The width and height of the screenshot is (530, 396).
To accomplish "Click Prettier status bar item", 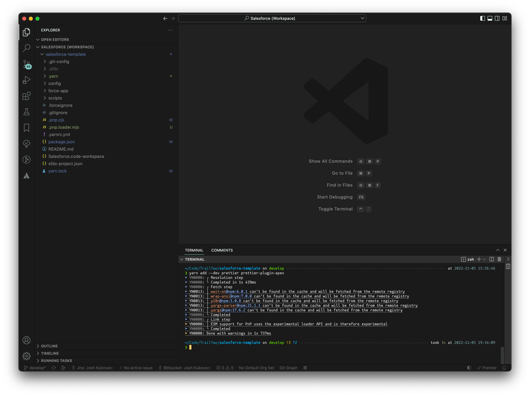I will (487, 368).
